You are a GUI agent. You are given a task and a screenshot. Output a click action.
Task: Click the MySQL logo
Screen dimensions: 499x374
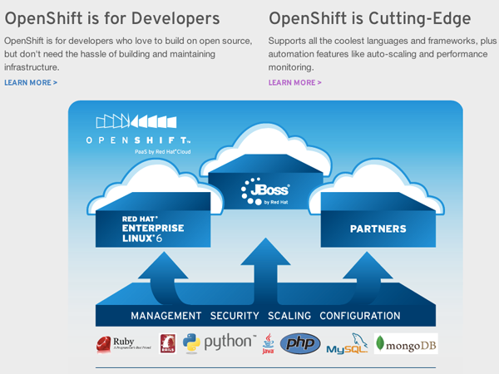(x=347, y=344)
